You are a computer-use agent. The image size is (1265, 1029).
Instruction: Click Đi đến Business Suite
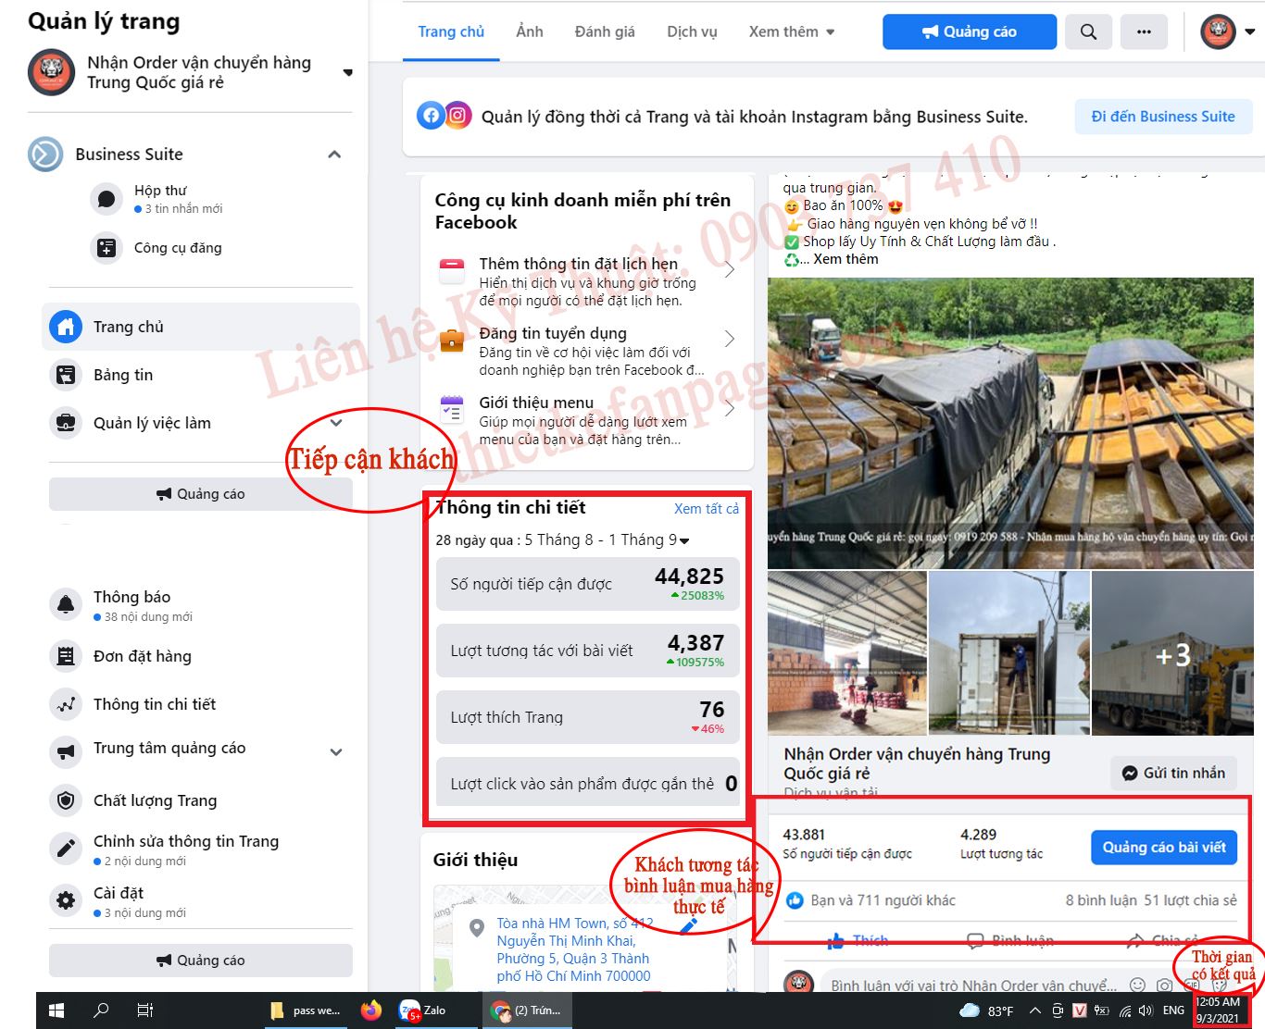[x=1163, y=117]
